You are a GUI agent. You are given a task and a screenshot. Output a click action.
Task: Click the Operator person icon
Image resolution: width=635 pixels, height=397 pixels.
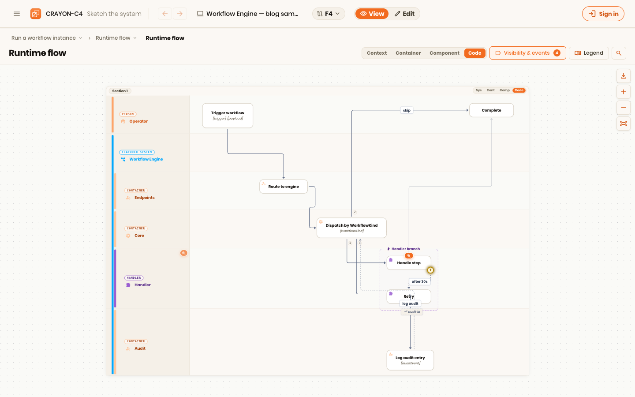[x=123, y=121]
